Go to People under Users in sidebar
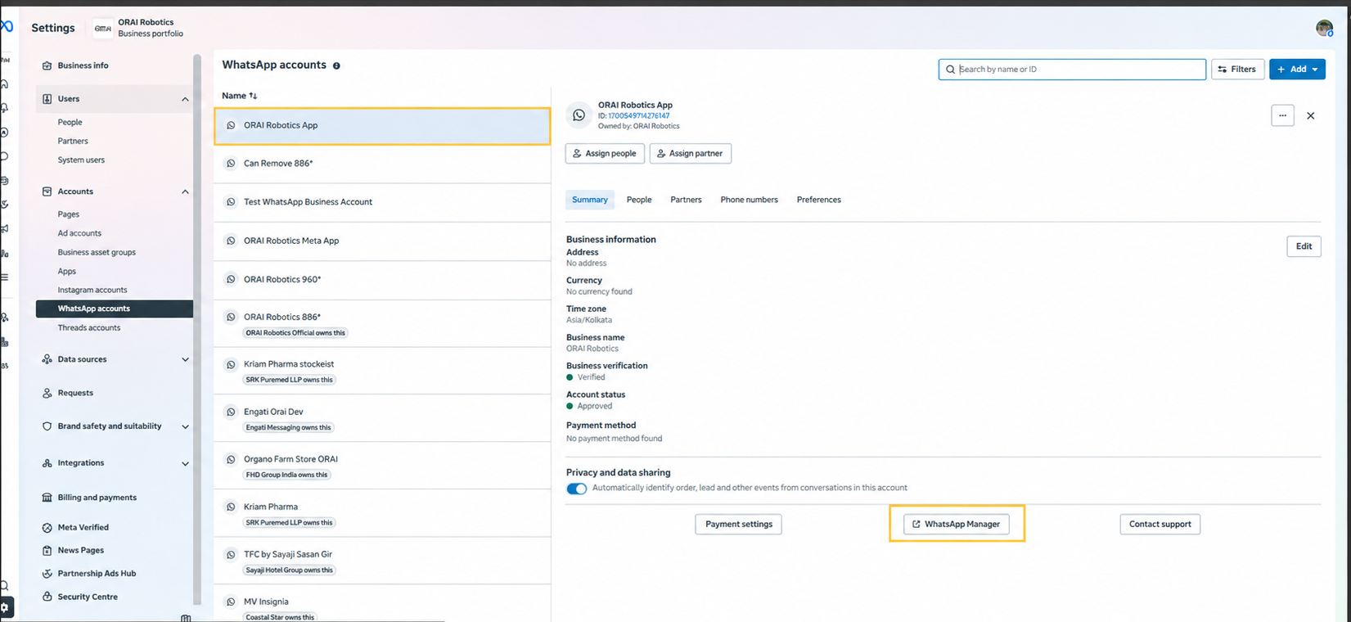1351x622 pixels. pos(70,122)
